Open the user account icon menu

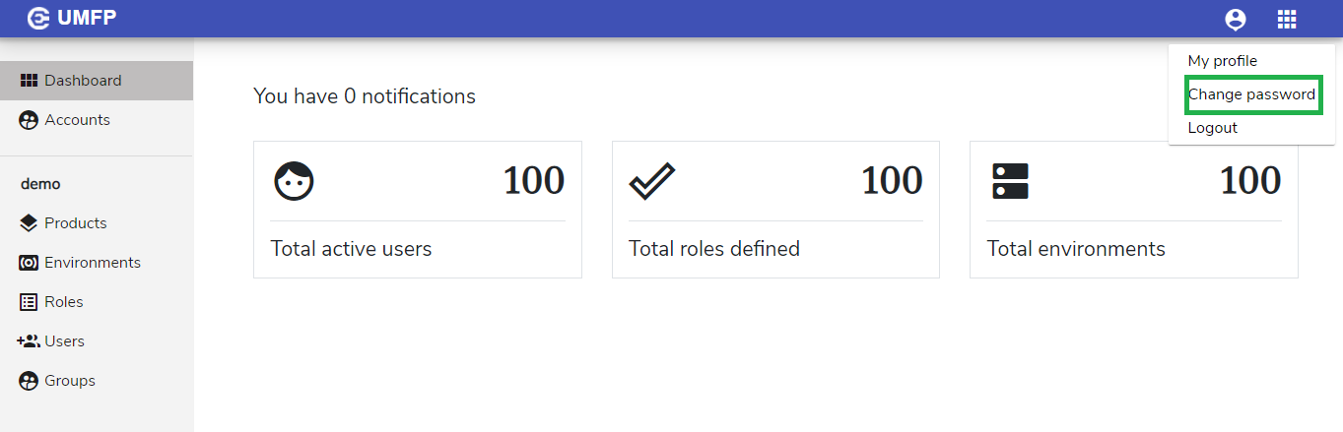pos(1235,19)
